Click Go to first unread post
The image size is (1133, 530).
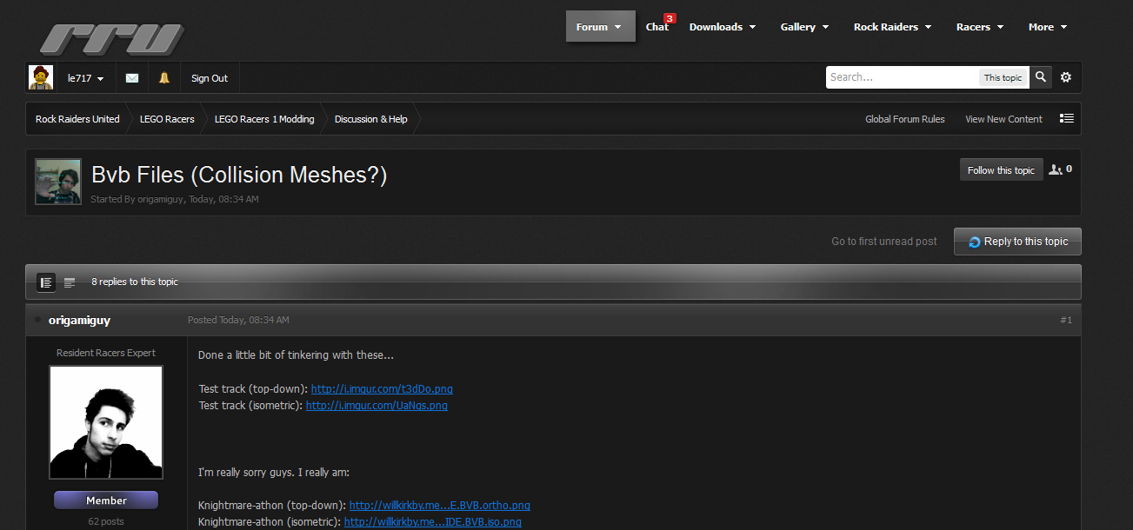pyautogui.click(x=884, y=242)
